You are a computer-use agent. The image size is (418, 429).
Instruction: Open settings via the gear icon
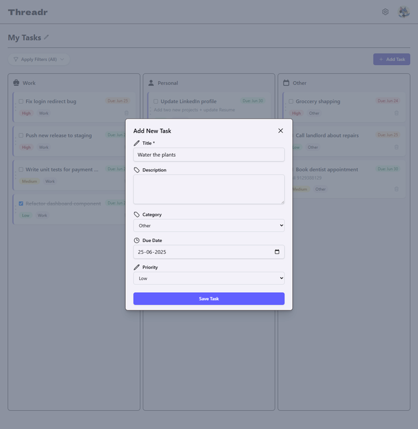(x=385, y=12)
